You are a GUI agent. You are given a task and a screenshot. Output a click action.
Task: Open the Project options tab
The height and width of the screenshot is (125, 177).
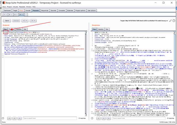pyautogui.click(x=80, y=10)
